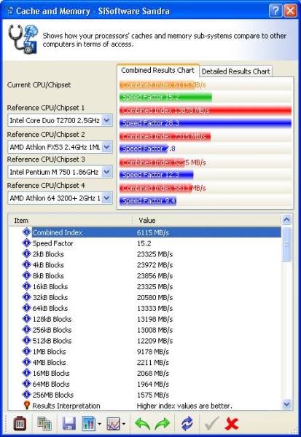Select the 64MB Blocks row
Screen dimensions: 301x437
pos(145,384)
